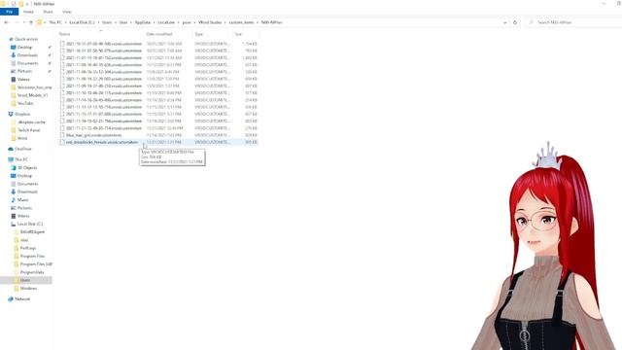Go up one folder with Up arrow
The width and height of the screenshot is (622, 350).
31,22
